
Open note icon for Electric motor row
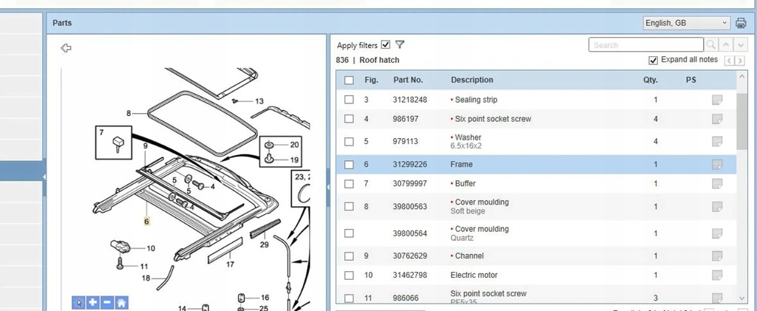[717, 276]
